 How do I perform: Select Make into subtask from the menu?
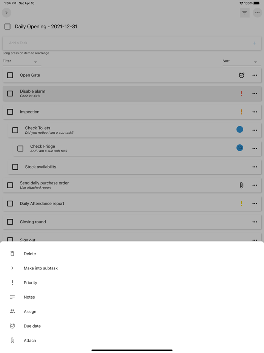[41, 268]
